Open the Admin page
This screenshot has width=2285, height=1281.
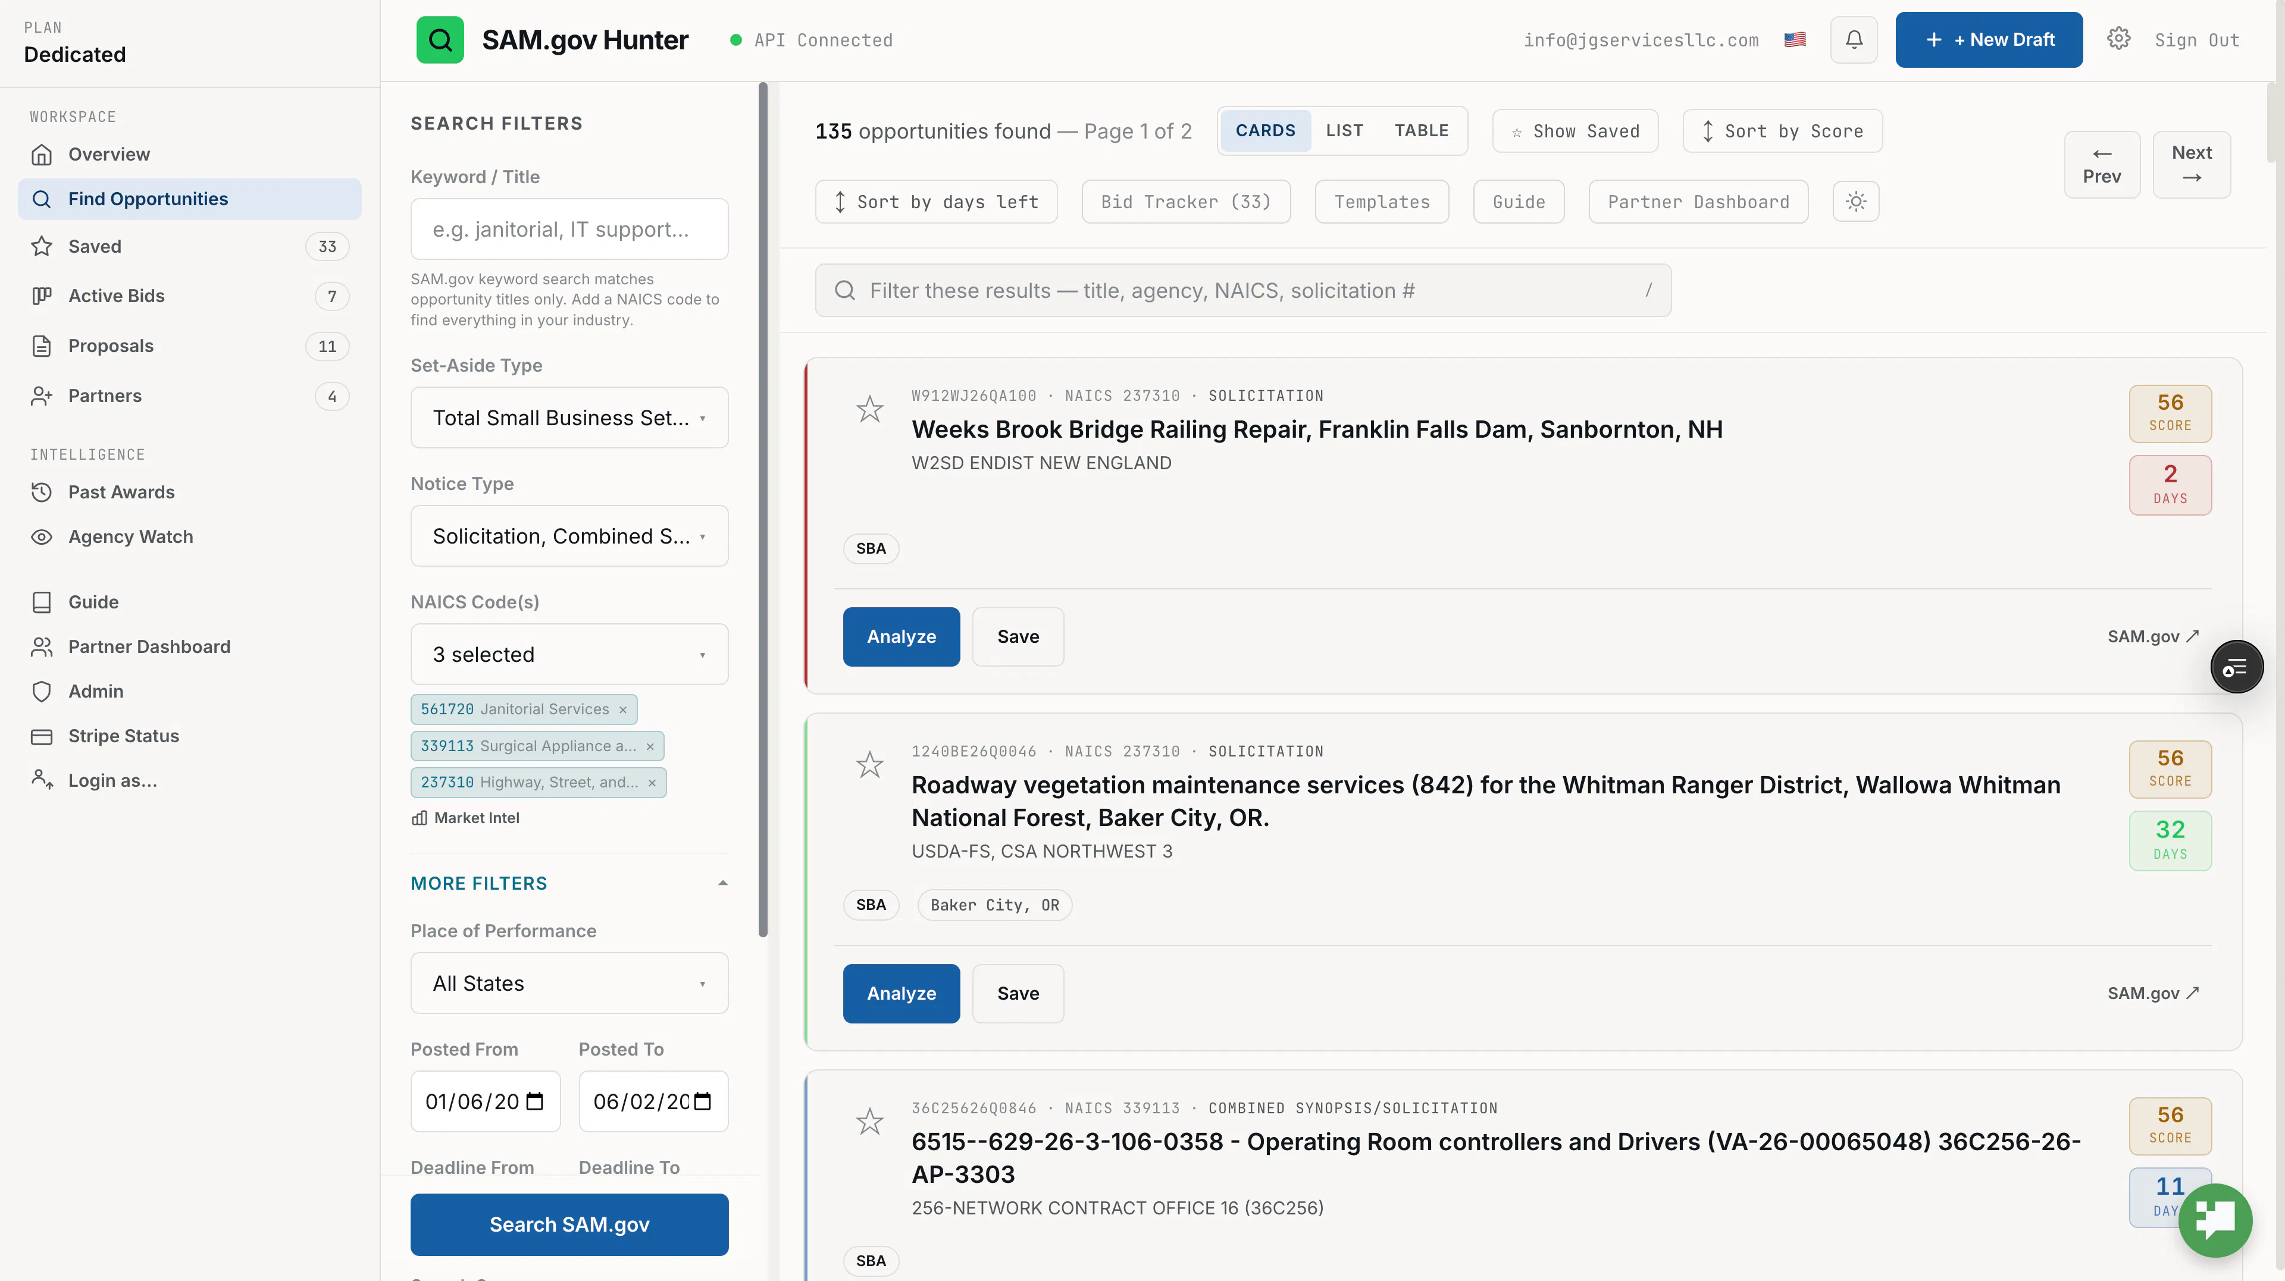tap(190, 692)
